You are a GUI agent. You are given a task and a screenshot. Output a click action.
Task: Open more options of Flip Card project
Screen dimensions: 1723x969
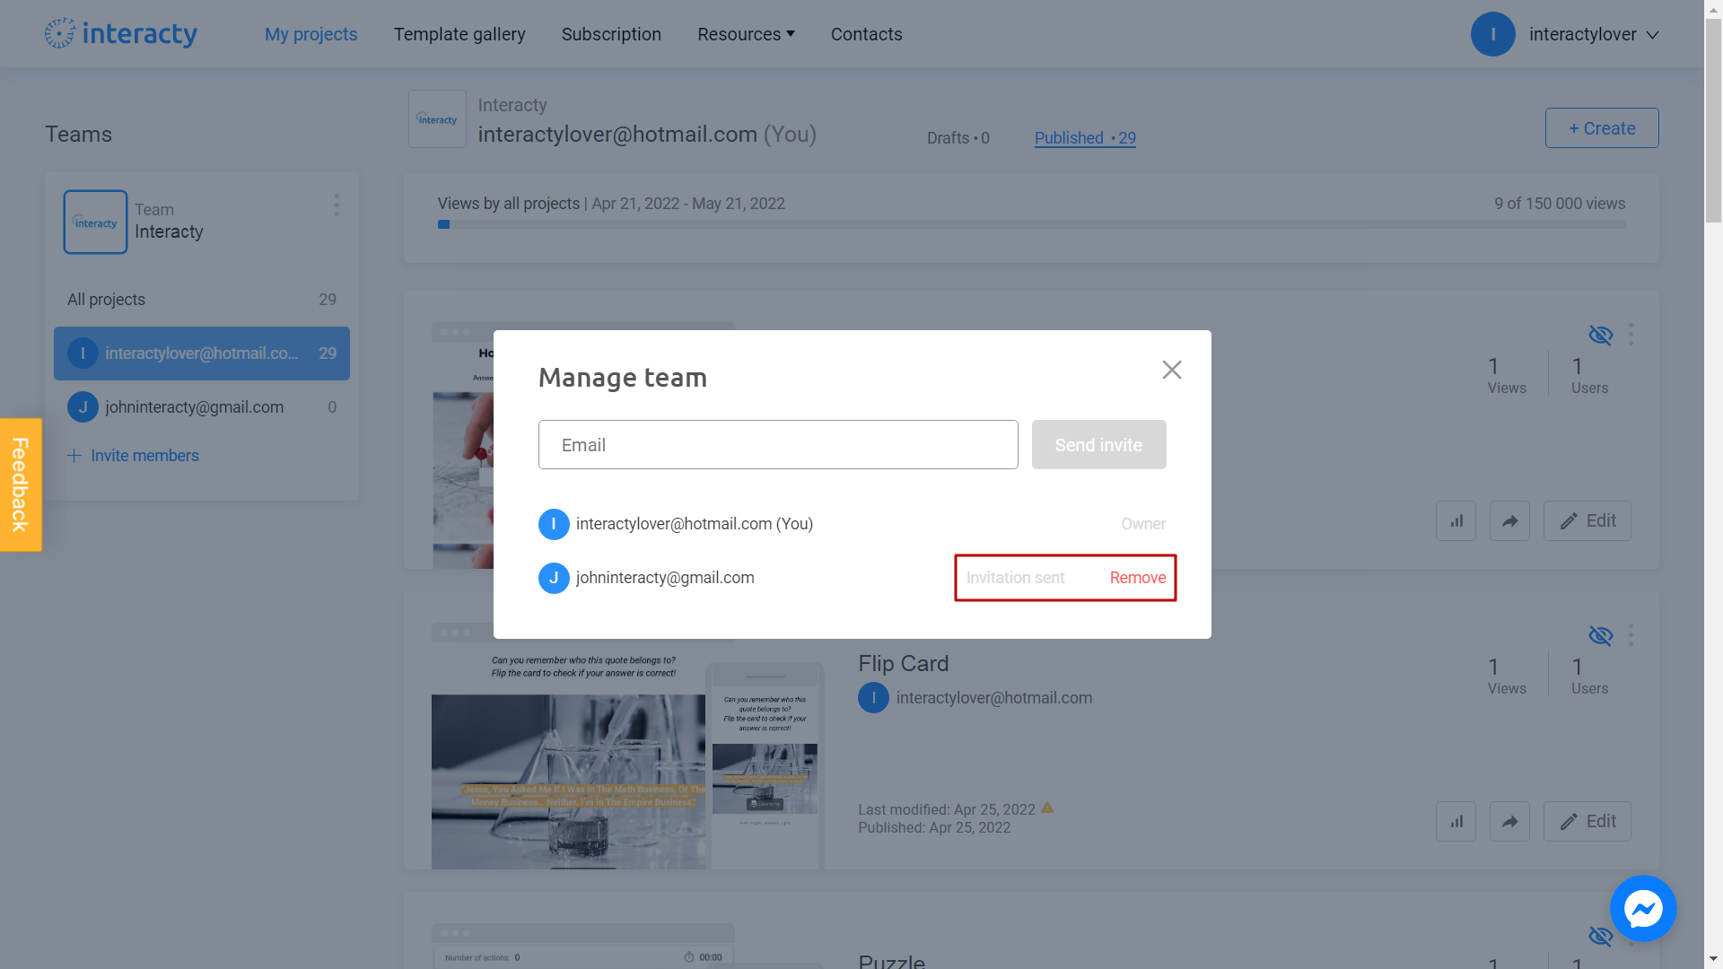tap(1631, 635)
